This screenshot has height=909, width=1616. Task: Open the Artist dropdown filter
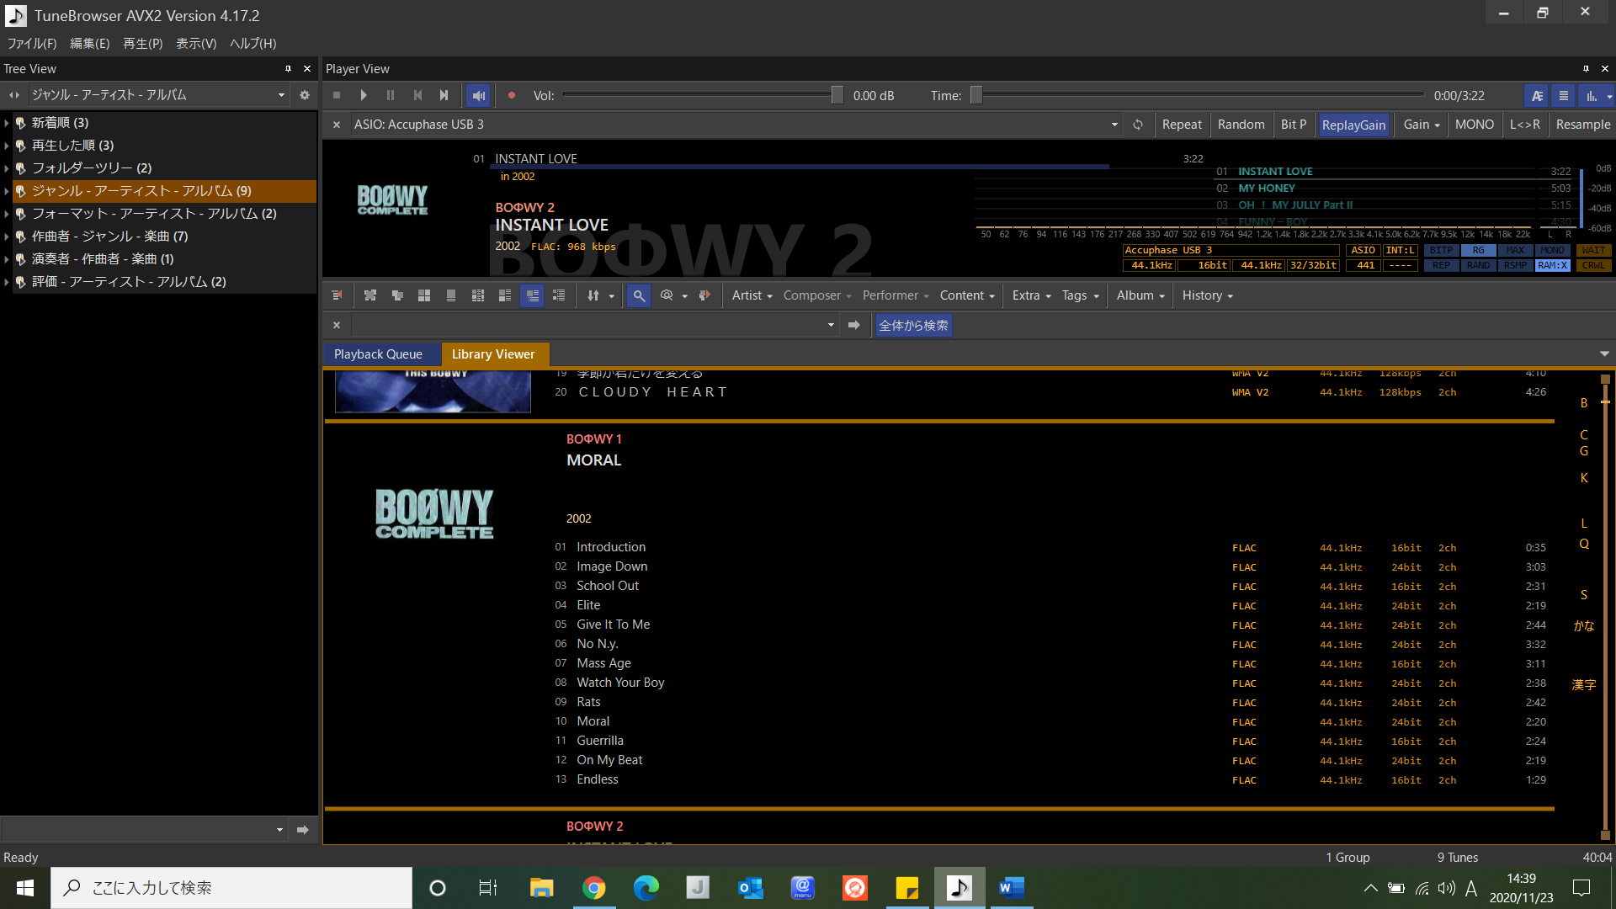[750, 294]
